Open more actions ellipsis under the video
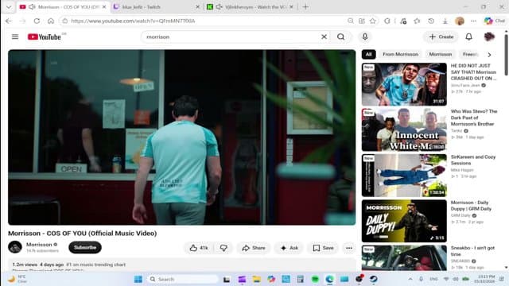 tap(349, 248)
